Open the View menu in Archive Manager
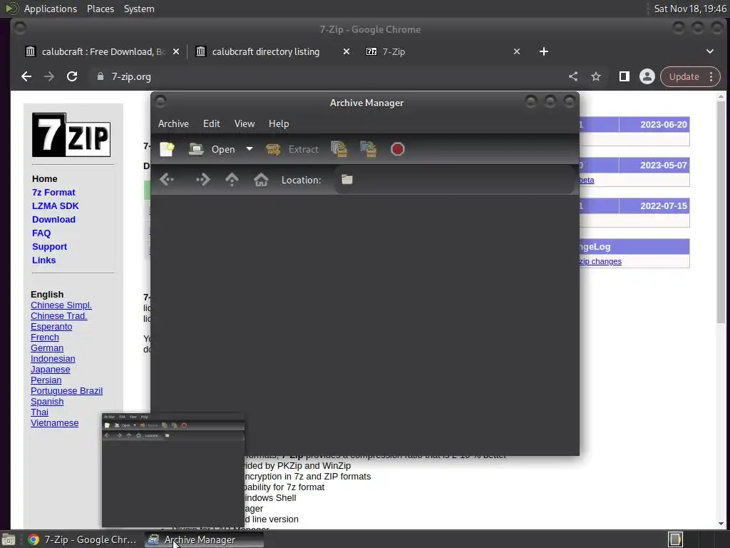 pyautogui.click(x=245, y=123)
